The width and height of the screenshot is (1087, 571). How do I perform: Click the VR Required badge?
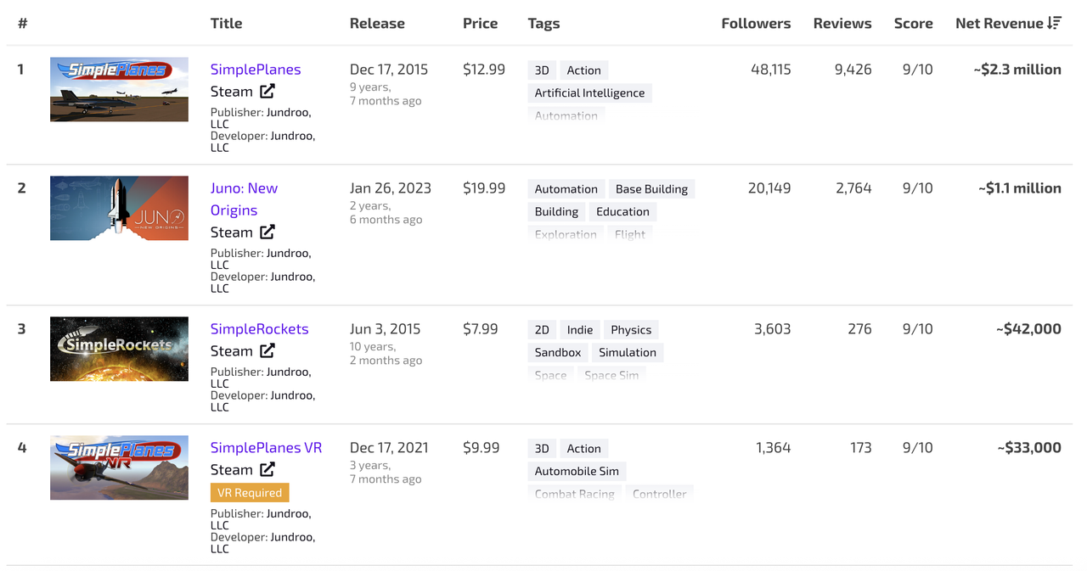[250, 493]
